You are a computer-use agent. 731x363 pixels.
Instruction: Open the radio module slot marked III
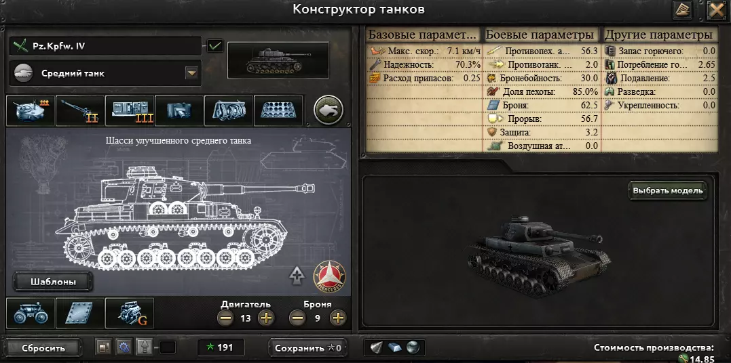tap(130, 111)
